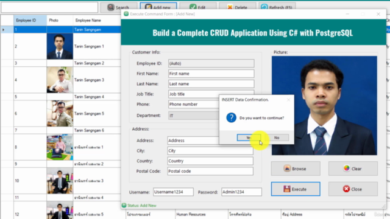Screen dimensions: 390x219
Task: Click the employee portrait in Picture box
Action: pos(324,105)
